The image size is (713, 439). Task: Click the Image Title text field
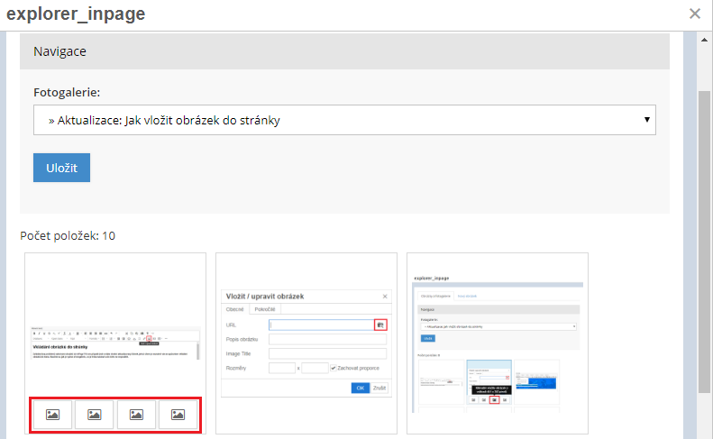coord(327,353)
